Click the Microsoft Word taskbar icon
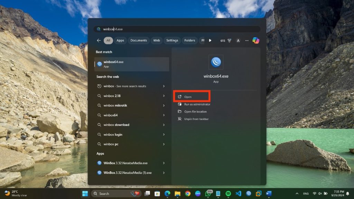Viewport: 354px width, 199px height. tap(269, 193)
